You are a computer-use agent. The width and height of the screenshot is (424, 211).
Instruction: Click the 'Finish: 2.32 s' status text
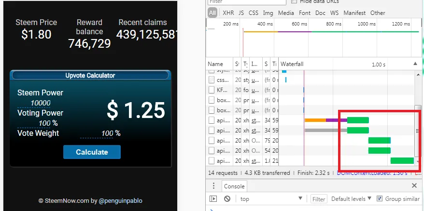pos(313,172)
